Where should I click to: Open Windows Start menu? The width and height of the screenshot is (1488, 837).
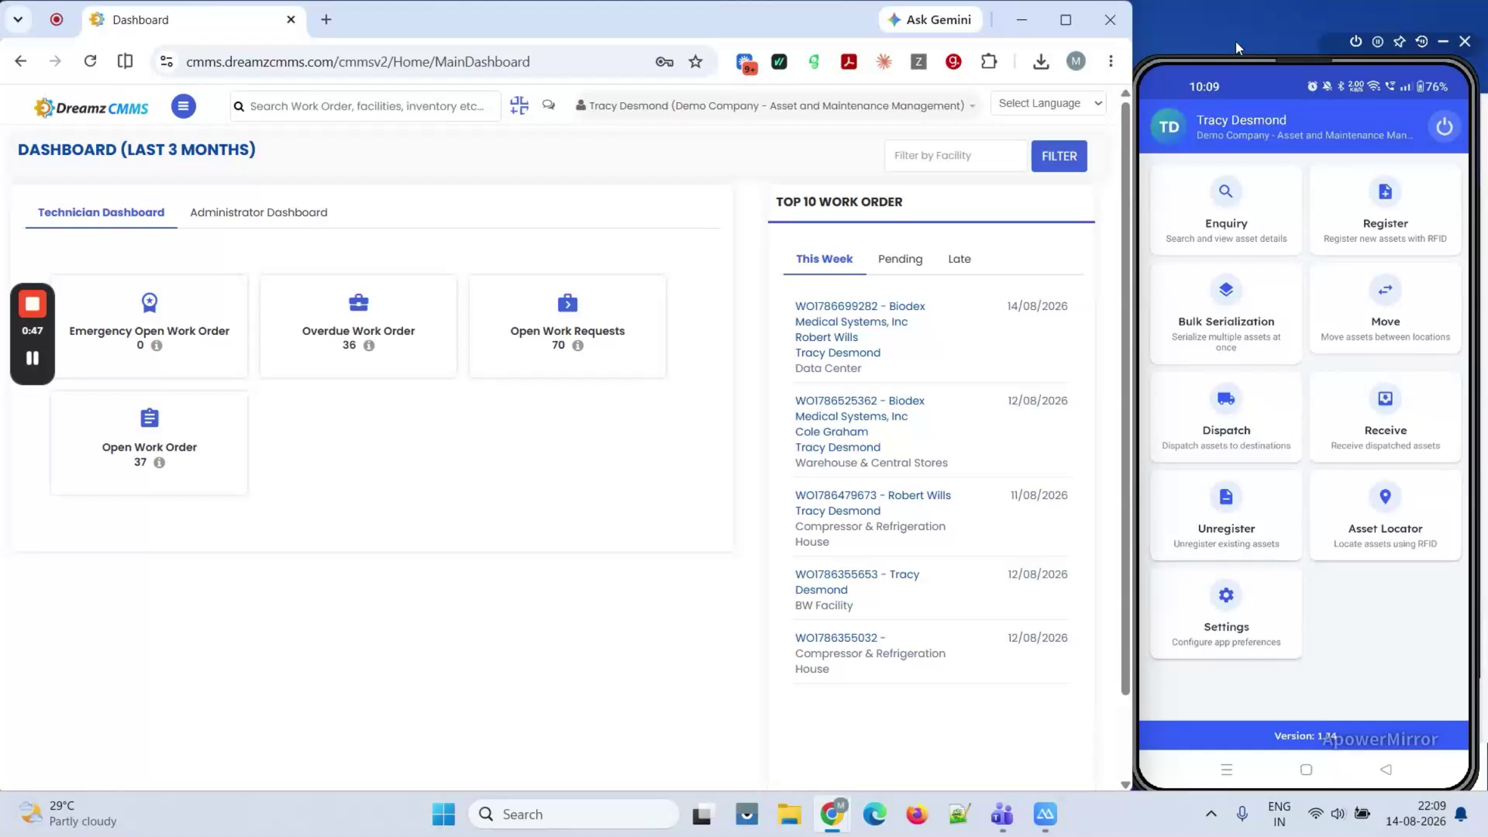click(443, 814)
